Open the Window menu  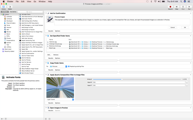point(42,1)
